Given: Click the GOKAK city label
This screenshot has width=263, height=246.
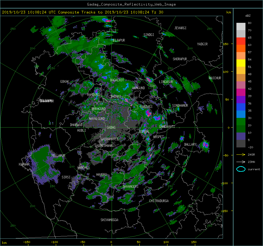Looking at the screenshot, I should coord(65,81).
